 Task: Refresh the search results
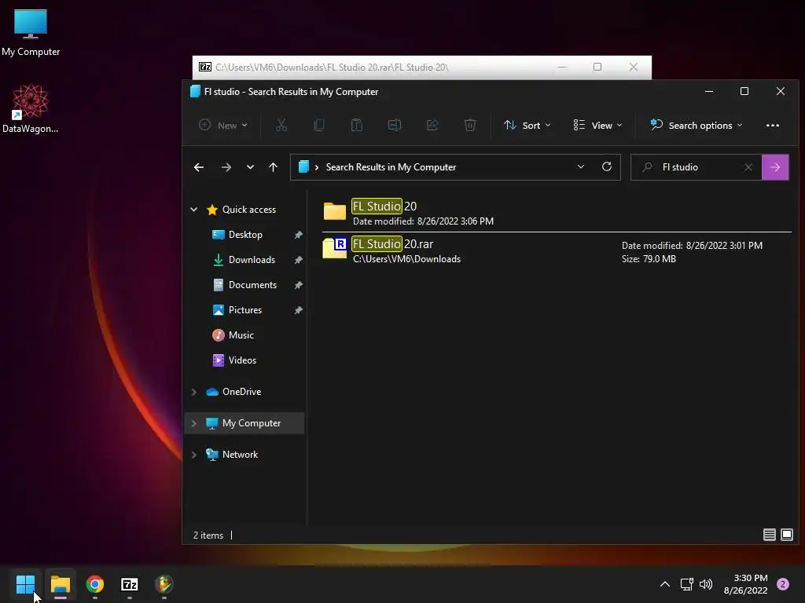606,166
